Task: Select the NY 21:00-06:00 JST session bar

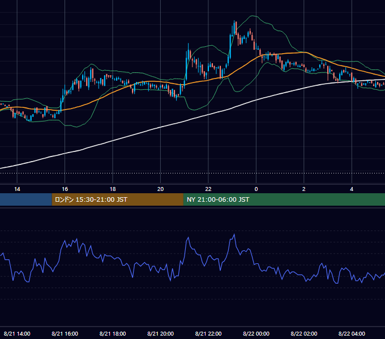Action: click(x=284, y=199)
